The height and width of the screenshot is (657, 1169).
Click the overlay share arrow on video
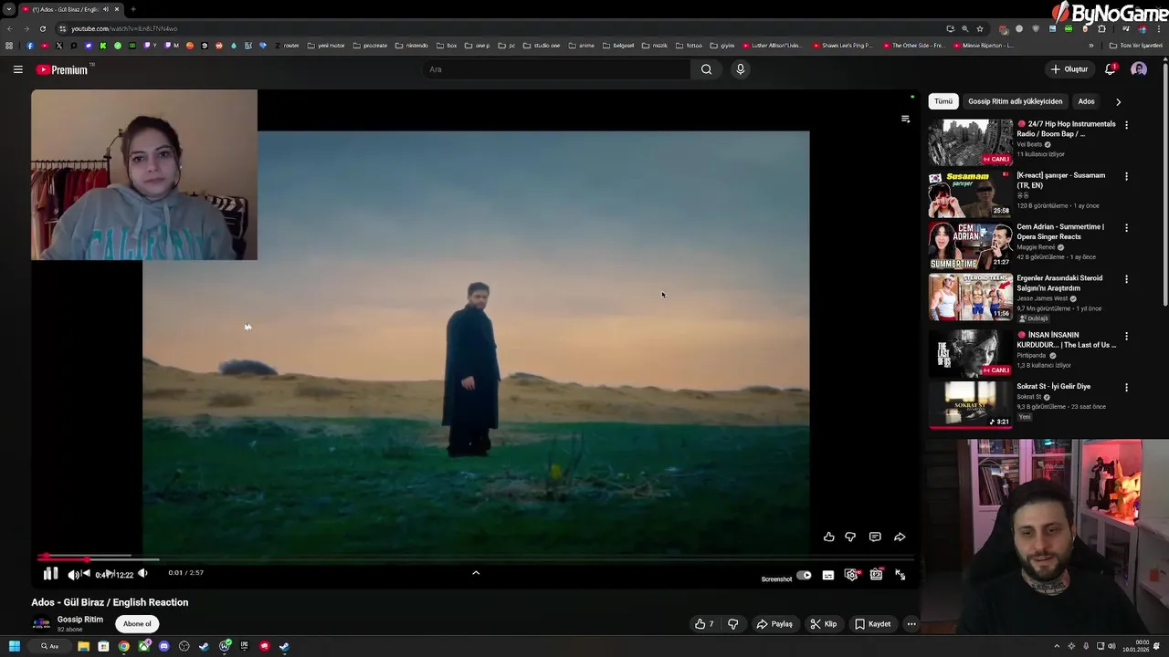pos(900,537)
